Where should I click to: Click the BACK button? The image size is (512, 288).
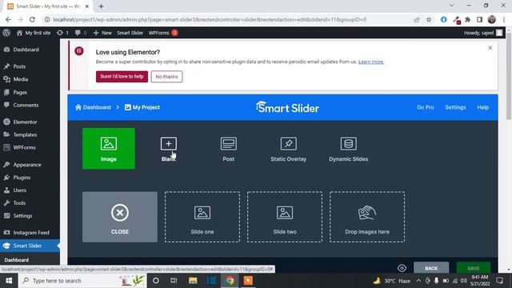[431, 268]
